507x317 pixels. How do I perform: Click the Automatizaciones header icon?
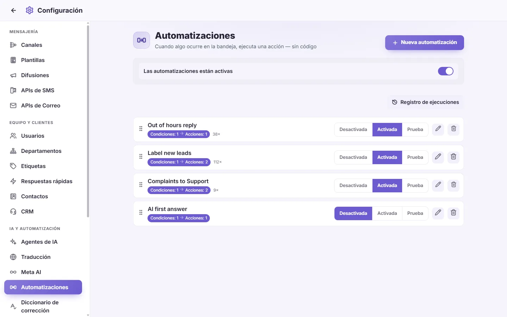click(x=142, y=40)
